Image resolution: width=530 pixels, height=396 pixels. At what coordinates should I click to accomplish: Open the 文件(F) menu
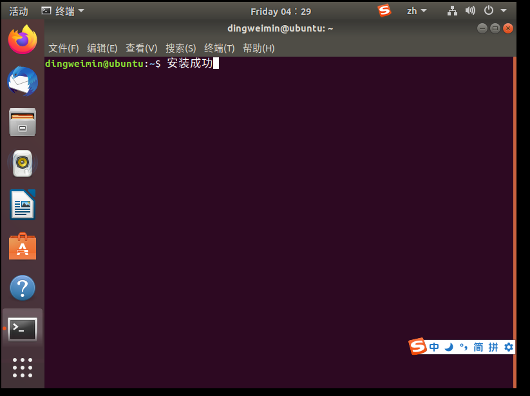(x=64, y=48)
